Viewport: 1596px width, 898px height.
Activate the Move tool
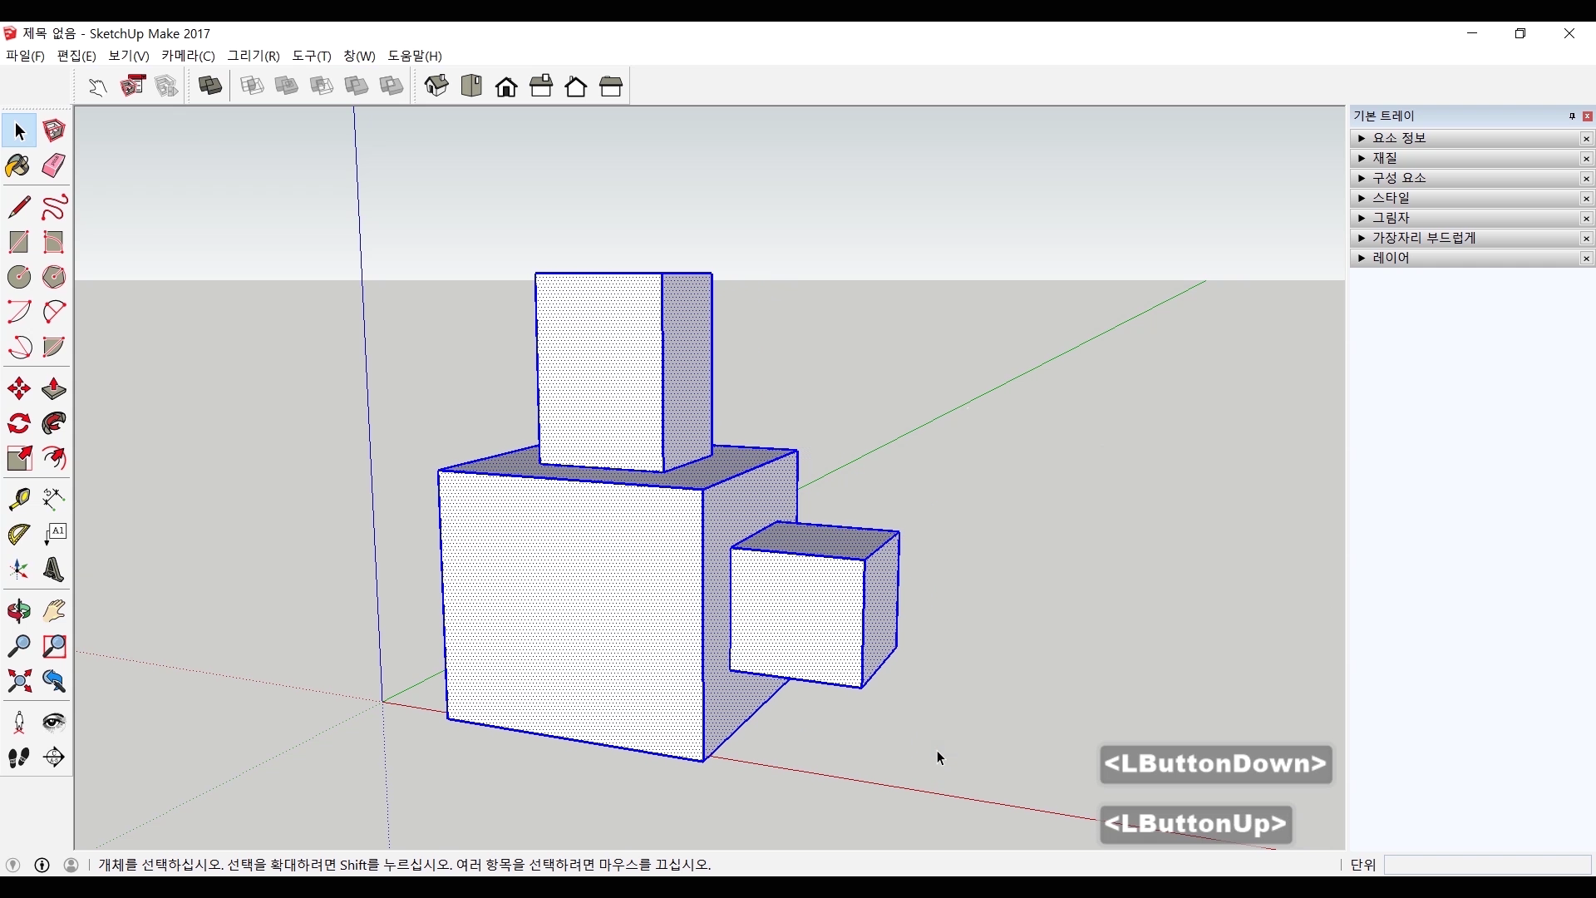(x=18, y=389)
